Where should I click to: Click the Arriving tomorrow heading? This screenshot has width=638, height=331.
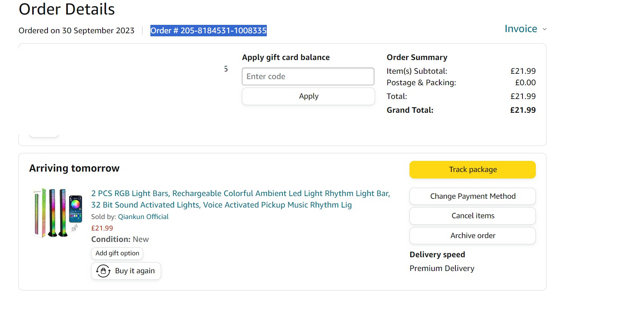point(74,169)
